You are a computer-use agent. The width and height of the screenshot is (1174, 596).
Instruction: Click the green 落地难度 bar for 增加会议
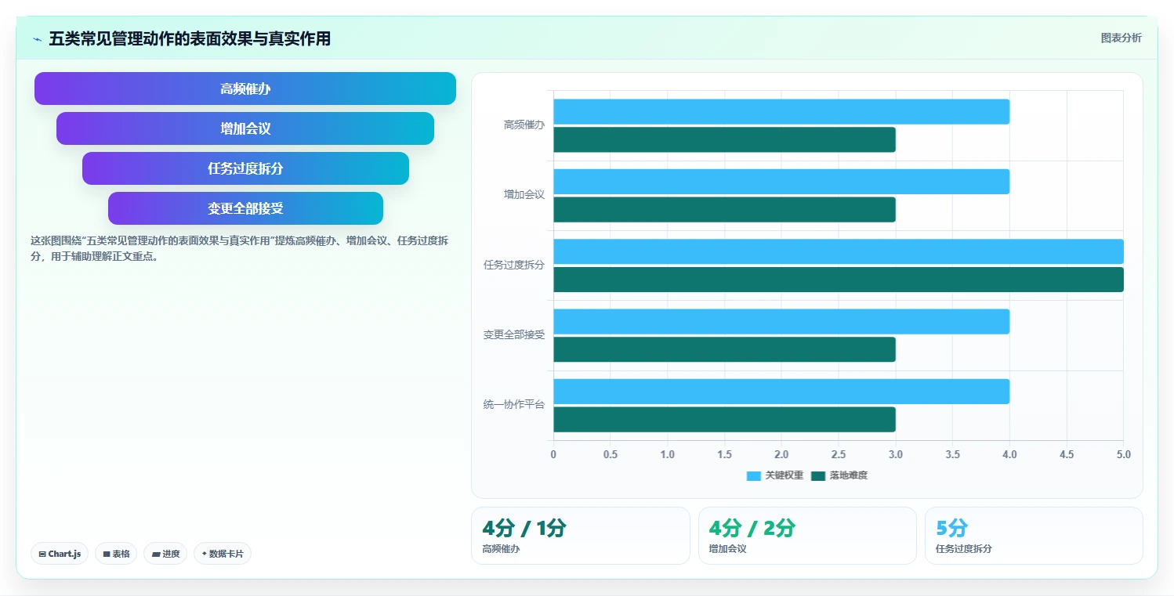pos(724,210)
